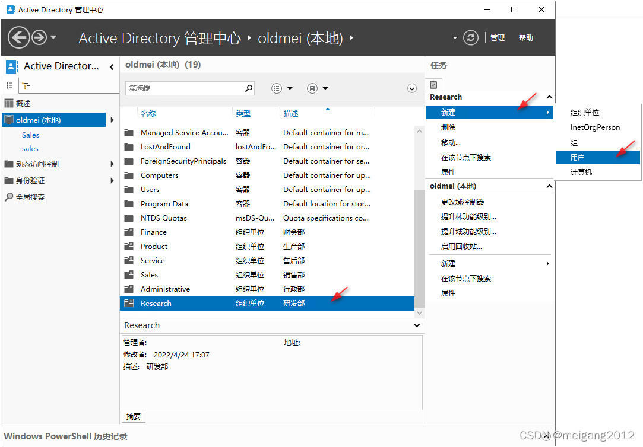Image resolution: width=643 pixels, height=447 pixels.
Task: Expand the filter criteria round chevron
Action: [412, 88]
